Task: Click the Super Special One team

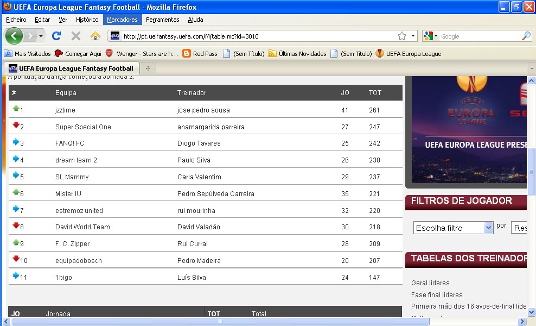Action: tap(83, 127)
